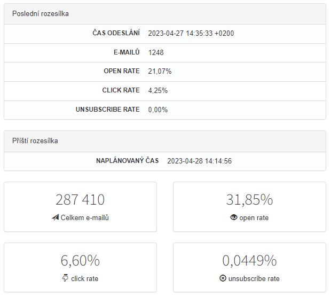This screenshot has width=331, height=304.
Task: Select the Příští rozesílka panel header
Action: pos(35,141)
